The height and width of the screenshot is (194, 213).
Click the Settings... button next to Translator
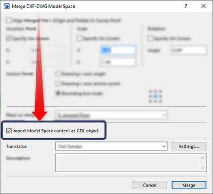click(189, 146)
